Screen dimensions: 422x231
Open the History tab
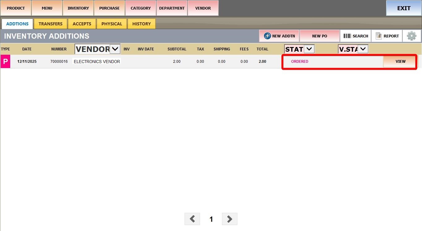point(141,24)
